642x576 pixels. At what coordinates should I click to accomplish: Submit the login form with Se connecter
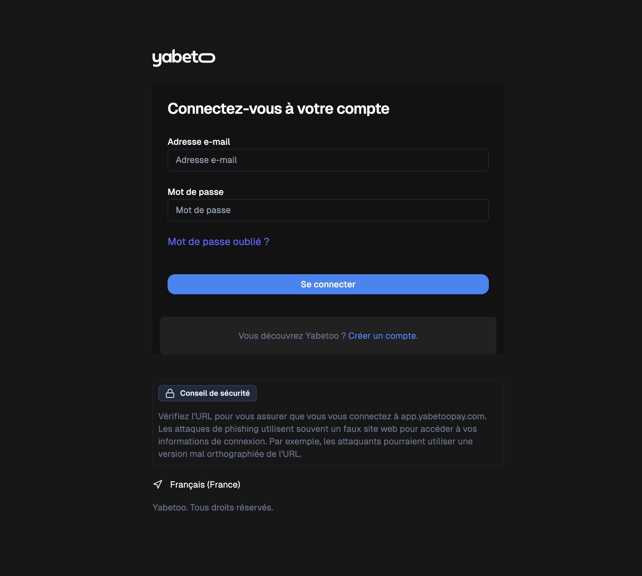point(328,284)
